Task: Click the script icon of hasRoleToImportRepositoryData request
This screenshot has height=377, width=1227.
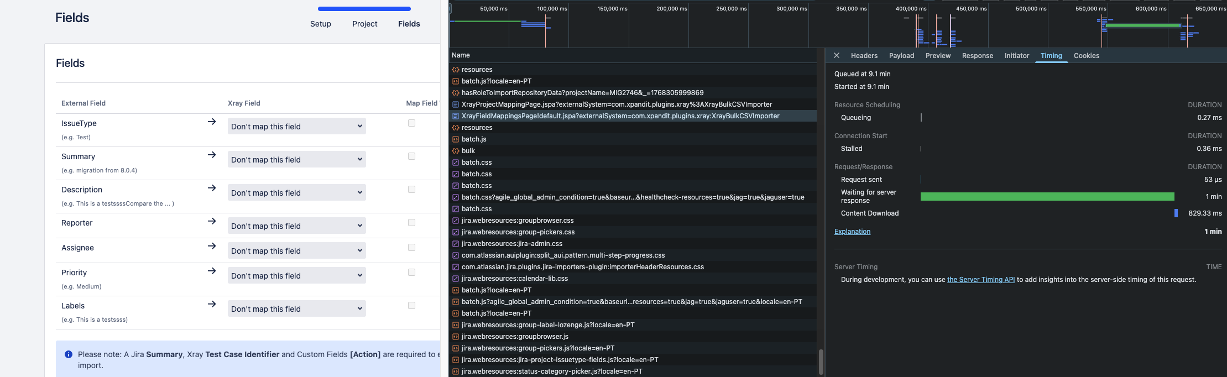Action: coord(456,93)
